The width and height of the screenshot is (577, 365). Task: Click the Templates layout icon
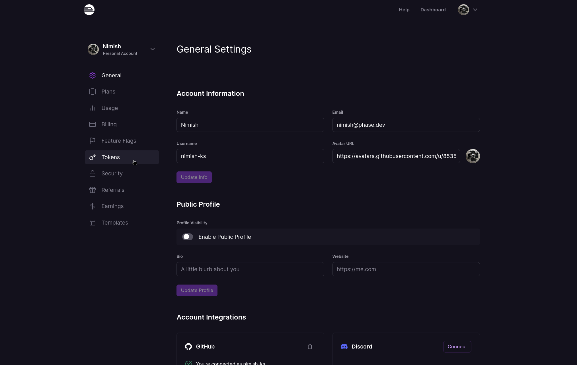pos(92,223)
